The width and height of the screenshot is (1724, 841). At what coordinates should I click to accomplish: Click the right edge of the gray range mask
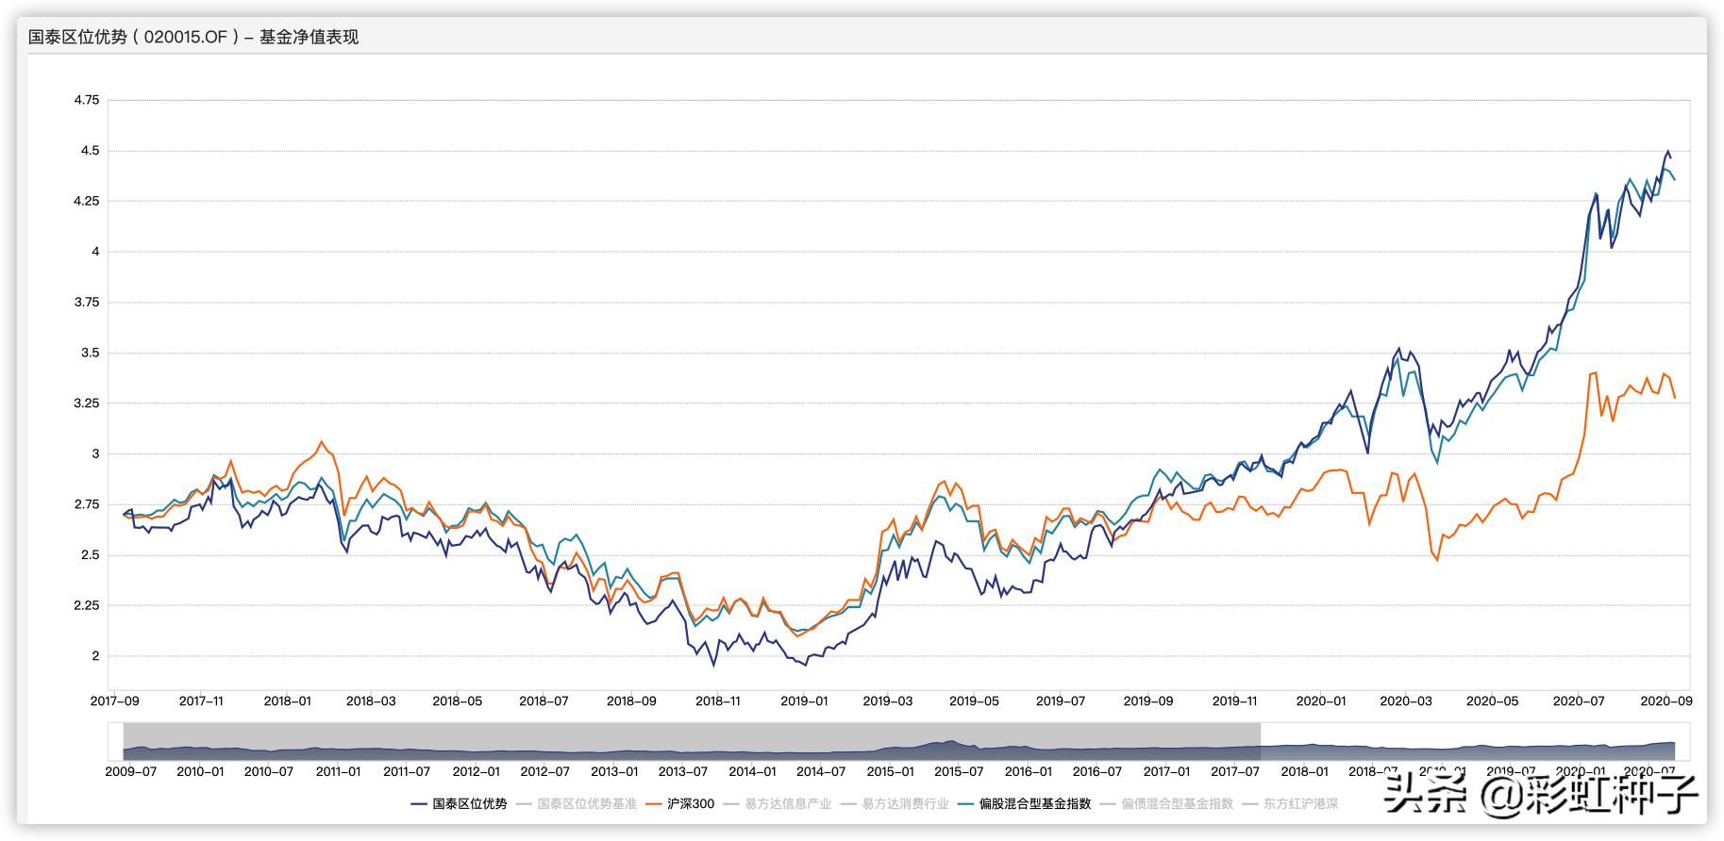pyautogui.click(x=1261, y=741)
